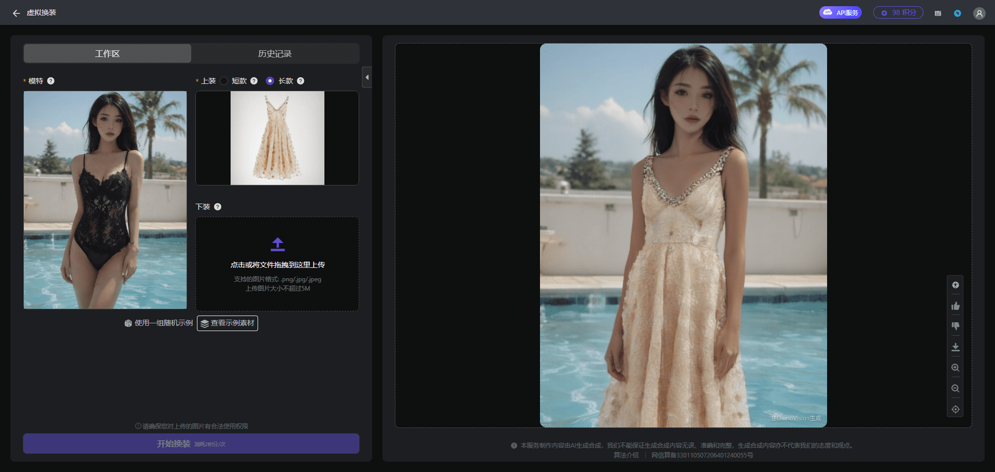This screenshot has width=995, height=472.
Task: Zoom out of the result image
Action: (x=956, y=389)
